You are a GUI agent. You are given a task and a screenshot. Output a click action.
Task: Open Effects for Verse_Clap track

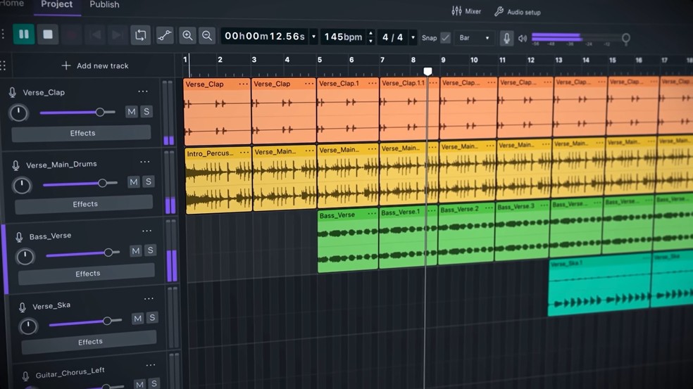(81, 134)
